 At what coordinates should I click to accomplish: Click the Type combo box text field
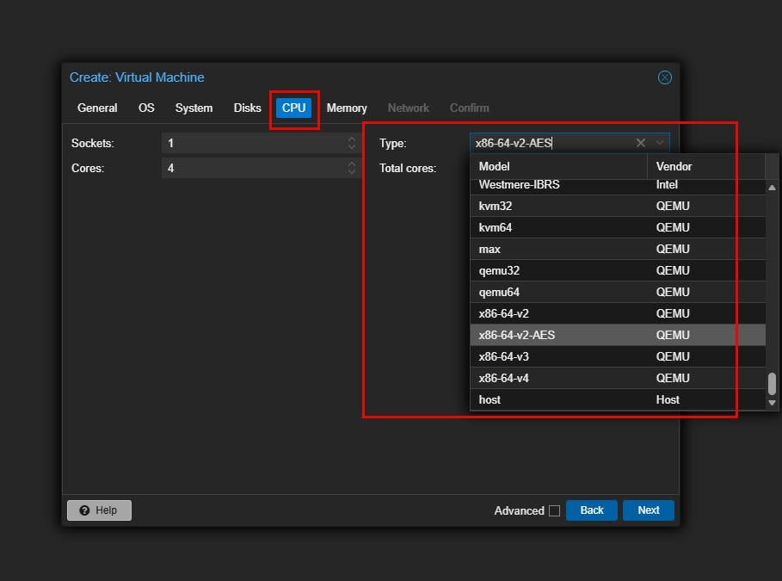coord(552,143)
